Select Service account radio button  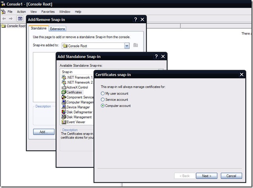point(103,99)
